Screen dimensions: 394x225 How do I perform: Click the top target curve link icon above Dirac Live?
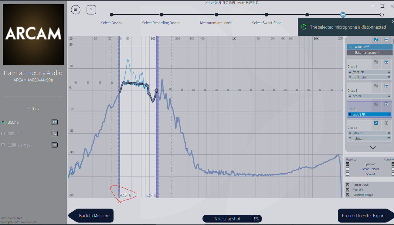(x=376, y=40)
